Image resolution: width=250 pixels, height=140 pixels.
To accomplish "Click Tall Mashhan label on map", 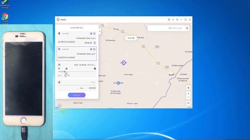I will point(110,40).
